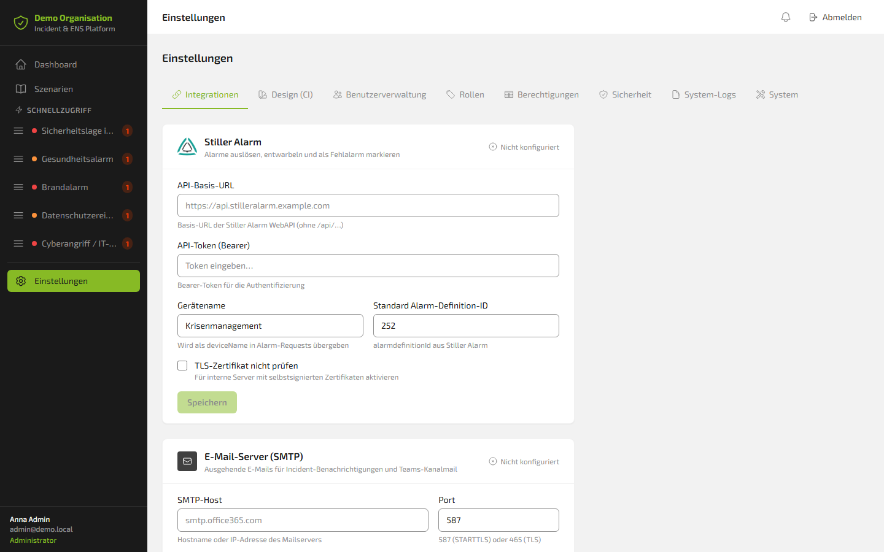Focus the SMTP-Host input field
Viewport: 884px width, 552px height.
[x=303, y=520]
